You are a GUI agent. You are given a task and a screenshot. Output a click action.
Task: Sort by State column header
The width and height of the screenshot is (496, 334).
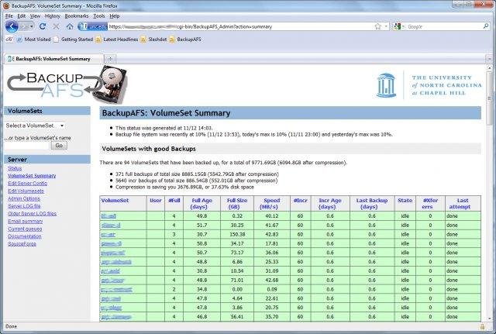(405, 201)
